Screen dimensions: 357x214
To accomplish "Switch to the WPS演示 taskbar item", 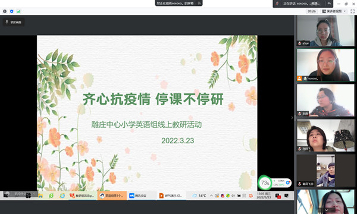I will [x=171, y=196].
